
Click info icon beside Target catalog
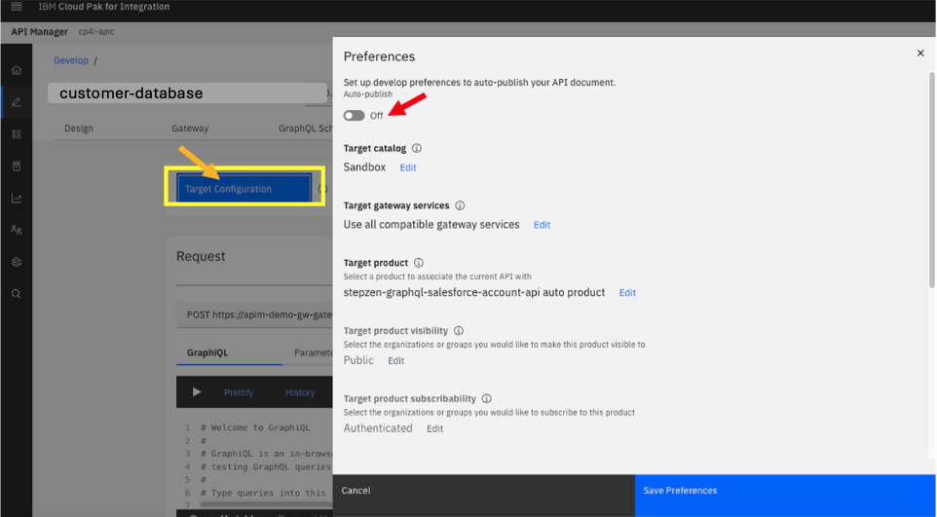pyautogui.click(x=416, y=149)
